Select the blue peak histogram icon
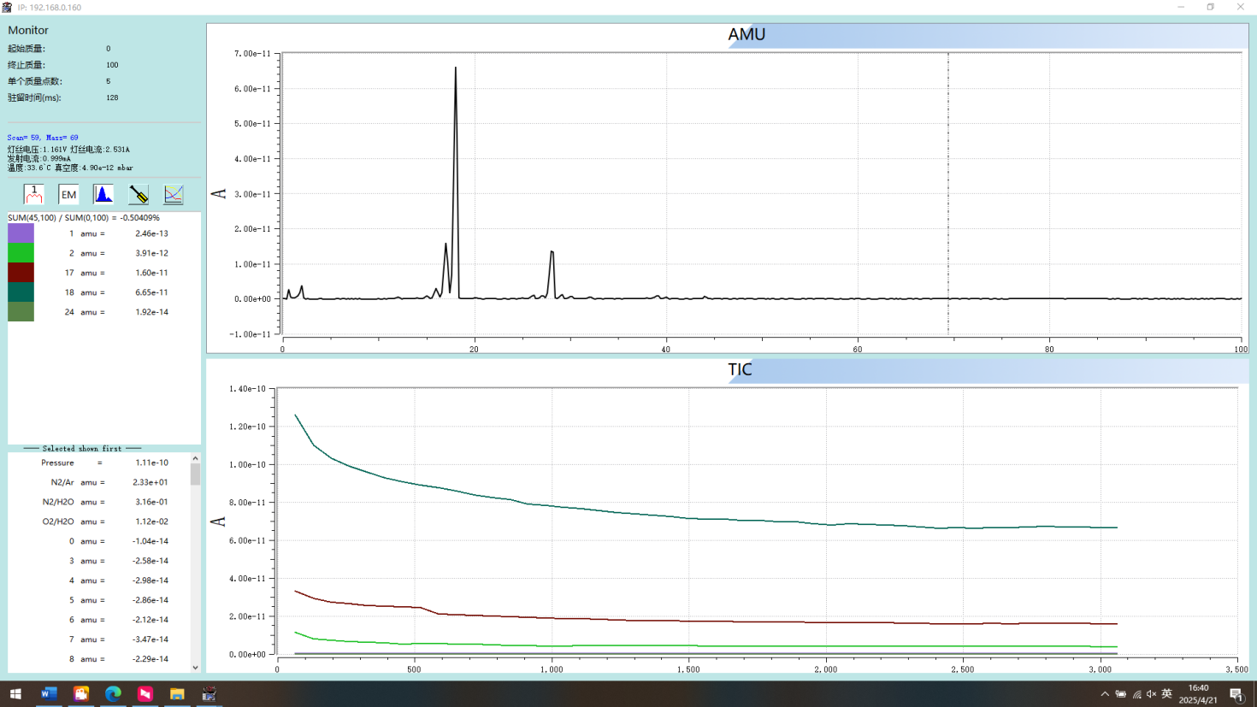 103,194
